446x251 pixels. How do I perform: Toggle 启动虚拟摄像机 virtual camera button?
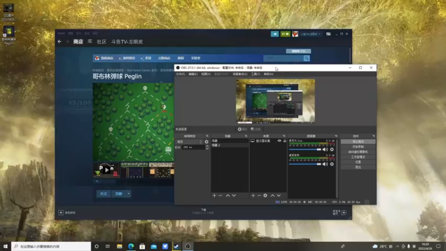click(358, 152)
